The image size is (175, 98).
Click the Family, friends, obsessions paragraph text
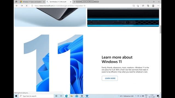125,70
